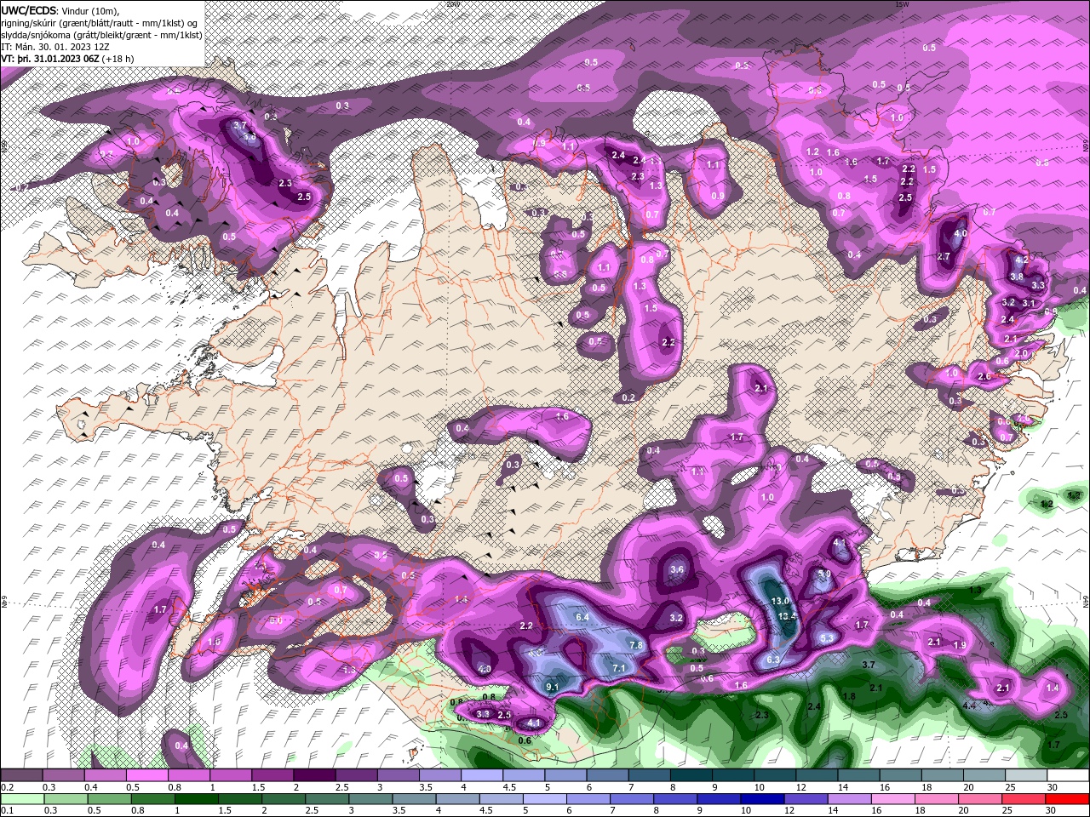This screenshot has width=1090, height=817.
Task: Click the 9.1 precipitation value on the map
Action: coord(552,687)
